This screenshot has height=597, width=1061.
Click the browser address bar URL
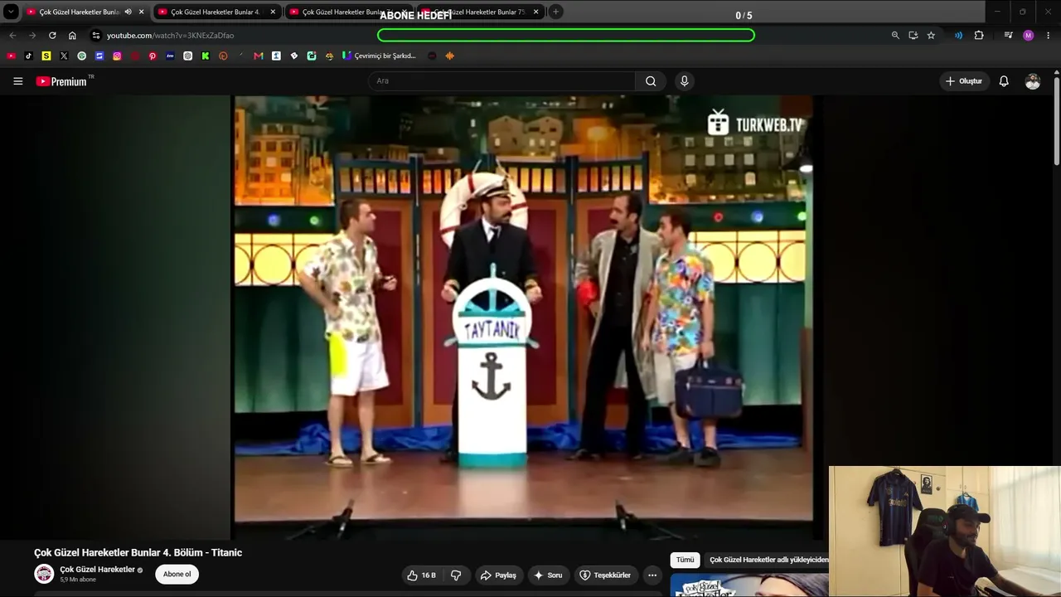(x=170, y=36)
